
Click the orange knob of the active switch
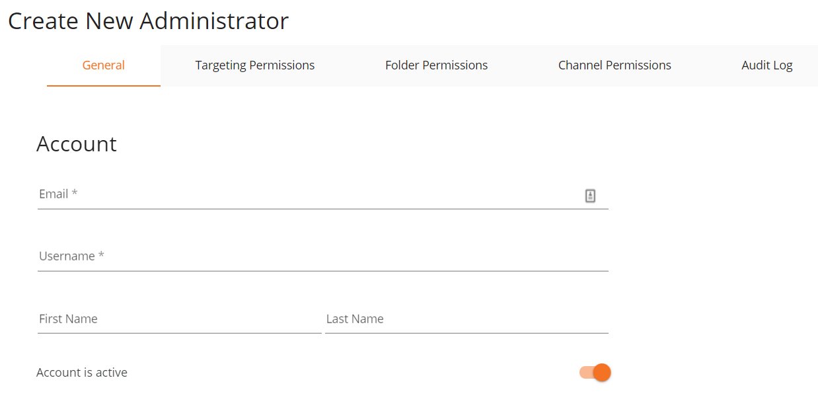[602, 373]
